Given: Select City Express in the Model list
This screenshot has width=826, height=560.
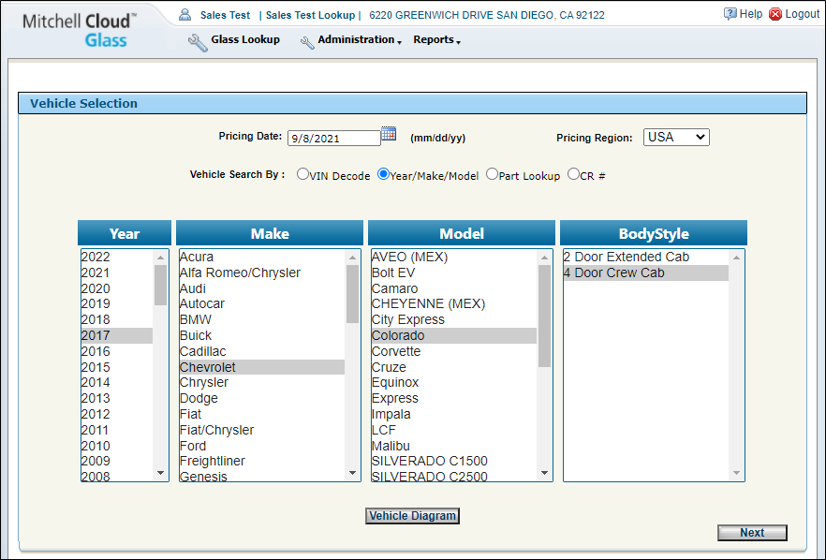Looking at the screenshot, I should tap(454, 319).
